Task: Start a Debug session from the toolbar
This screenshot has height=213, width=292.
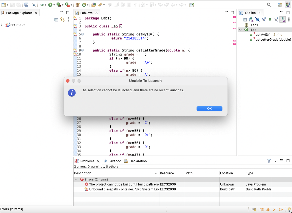Action: pyautogui.click(x=42, y=5)
